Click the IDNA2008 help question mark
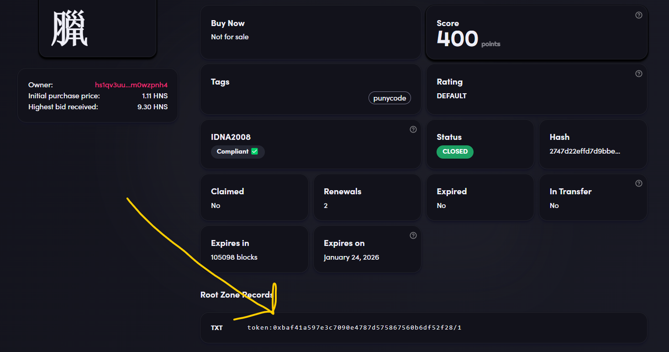 point(413,129)
